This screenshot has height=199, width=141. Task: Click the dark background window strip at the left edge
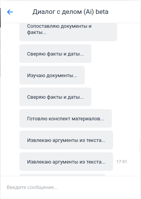[x=0, y=18]
